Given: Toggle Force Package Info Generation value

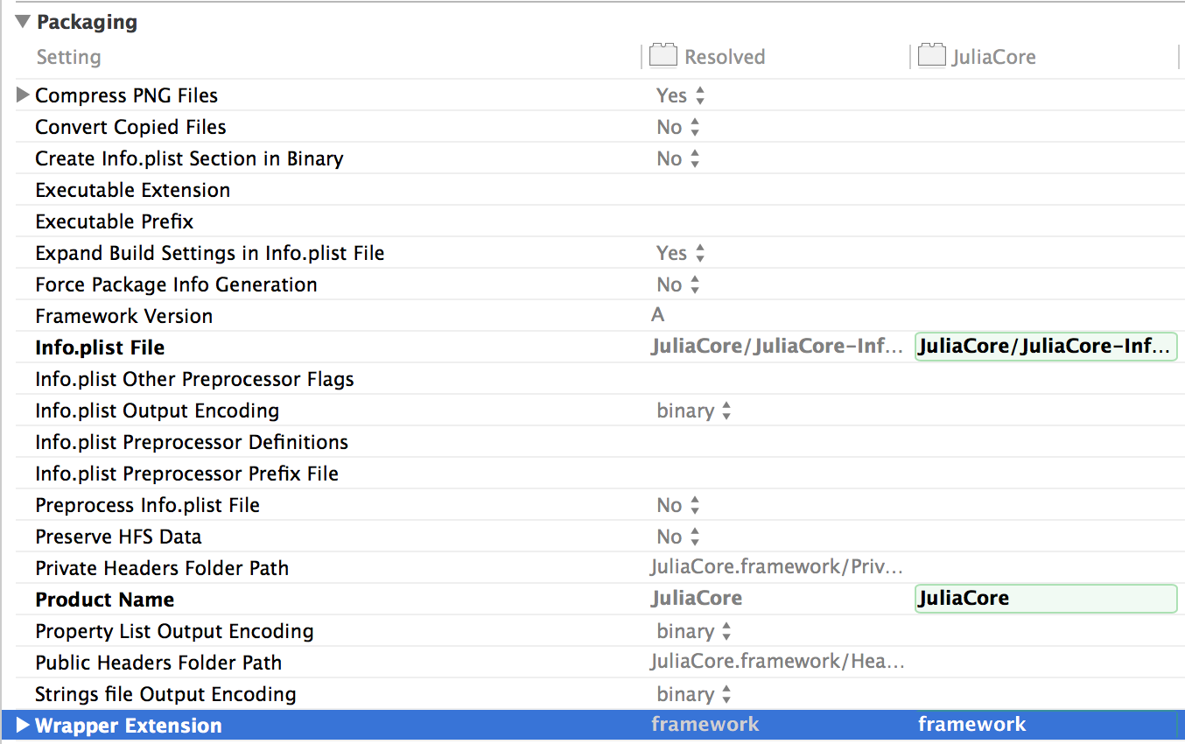Looking at the screenshot, I should coord(679,284).
